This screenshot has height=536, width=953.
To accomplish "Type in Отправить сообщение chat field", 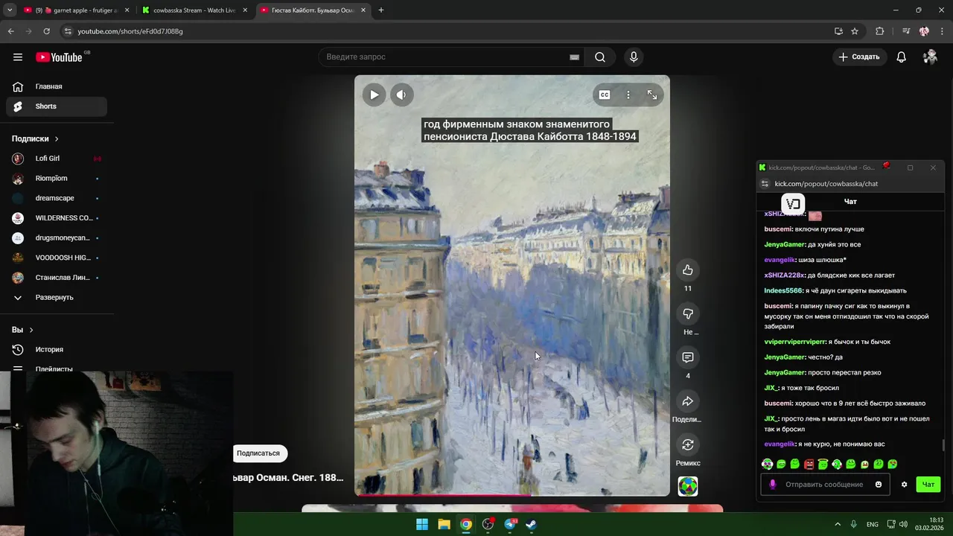I will [x=824, y=485].
